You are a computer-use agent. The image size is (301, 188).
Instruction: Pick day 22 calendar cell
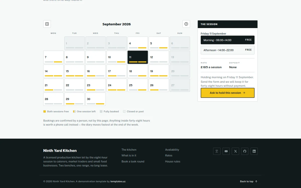click(74, 85)
